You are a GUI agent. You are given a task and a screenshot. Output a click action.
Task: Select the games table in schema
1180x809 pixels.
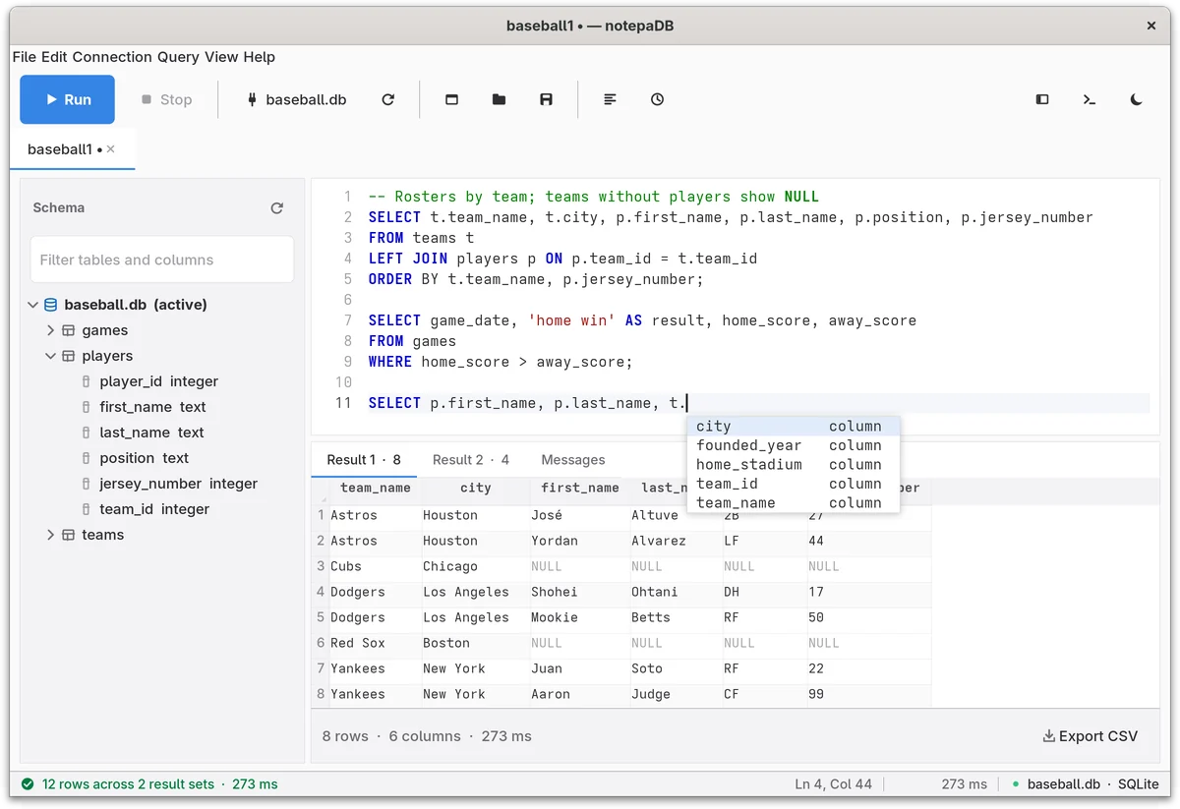[x=104, y=330]
